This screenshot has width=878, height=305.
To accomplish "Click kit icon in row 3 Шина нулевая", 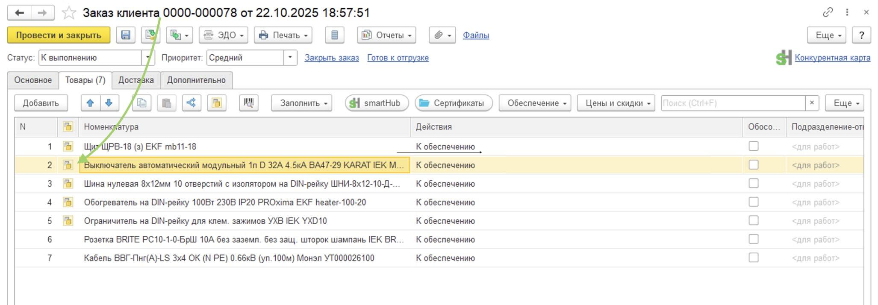I will click(68, 184).
